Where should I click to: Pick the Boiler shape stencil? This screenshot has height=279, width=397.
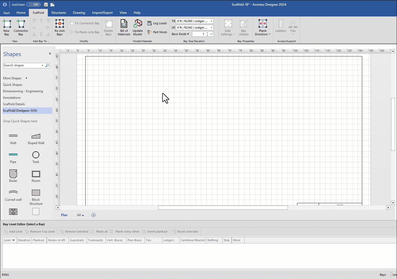coord(13,176)
